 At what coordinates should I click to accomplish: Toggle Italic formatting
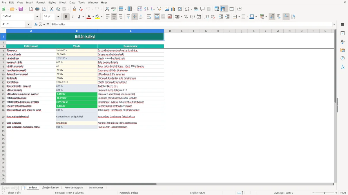73,17
